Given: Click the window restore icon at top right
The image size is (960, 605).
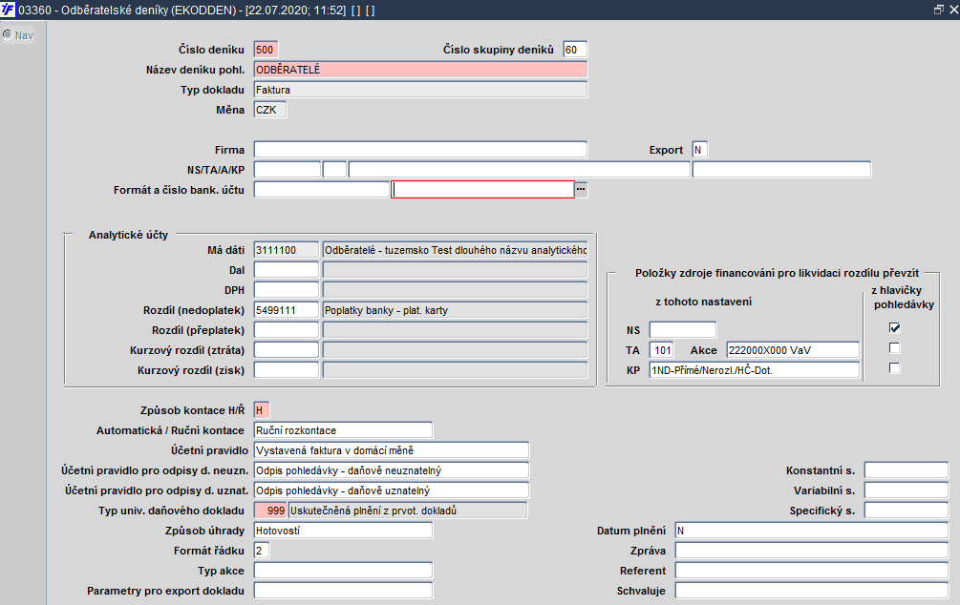Looking at the screenshot, I should (x=939, y=10).
